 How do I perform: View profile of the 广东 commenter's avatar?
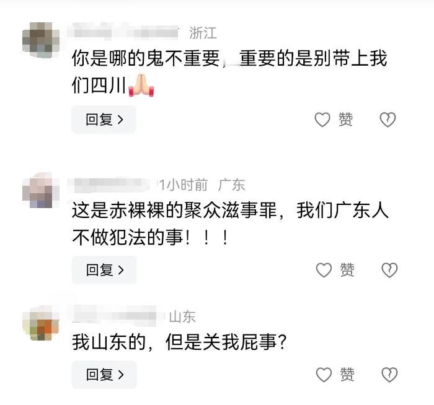[x=41, y=191]
